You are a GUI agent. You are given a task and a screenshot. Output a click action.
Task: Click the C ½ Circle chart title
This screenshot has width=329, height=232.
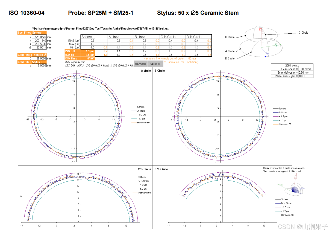click(x=144, y=169)
